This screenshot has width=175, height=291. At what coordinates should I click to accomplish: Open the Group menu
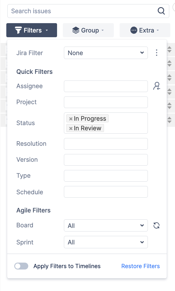[88, 30]
